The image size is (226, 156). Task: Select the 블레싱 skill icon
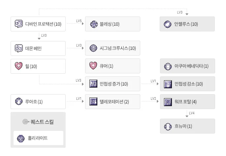[x=94, y=24]
